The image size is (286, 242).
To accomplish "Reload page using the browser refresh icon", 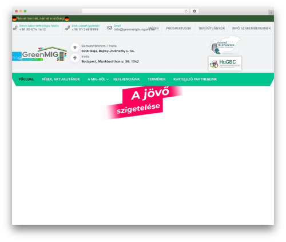I will [186, 11].
